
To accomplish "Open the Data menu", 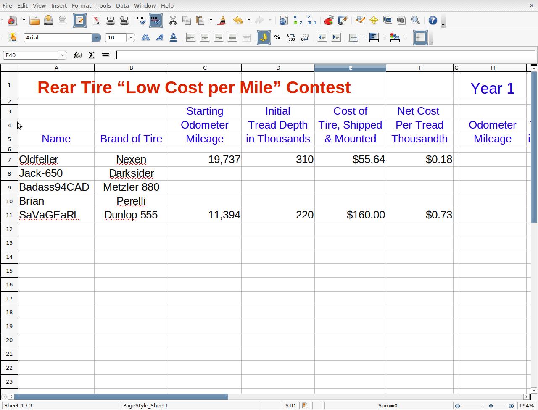I will (x=122, y=5).
